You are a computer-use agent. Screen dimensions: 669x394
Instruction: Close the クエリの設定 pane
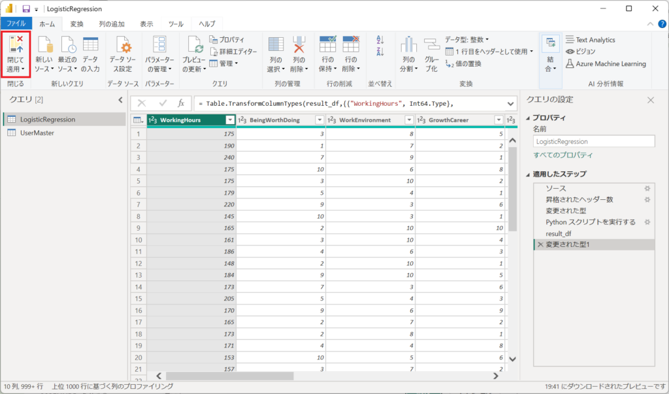tap(651, 100)
